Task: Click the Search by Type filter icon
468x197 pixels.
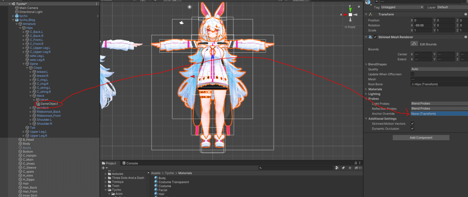Action: [x=337, y=168]
